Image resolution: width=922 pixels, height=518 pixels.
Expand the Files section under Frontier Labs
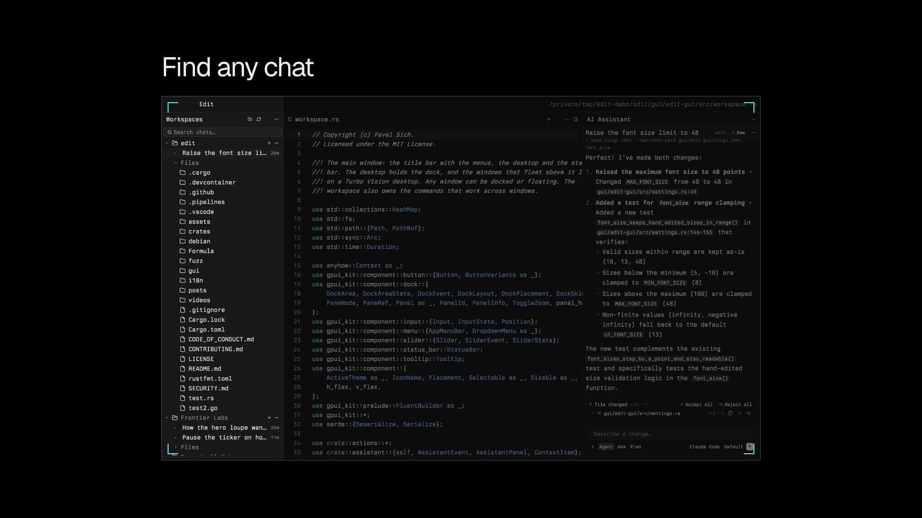click(x=176, y=447)
